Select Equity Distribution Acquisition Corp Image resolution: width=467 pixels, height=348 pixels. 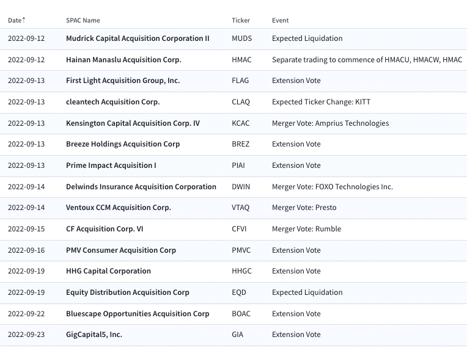[128, 292]
